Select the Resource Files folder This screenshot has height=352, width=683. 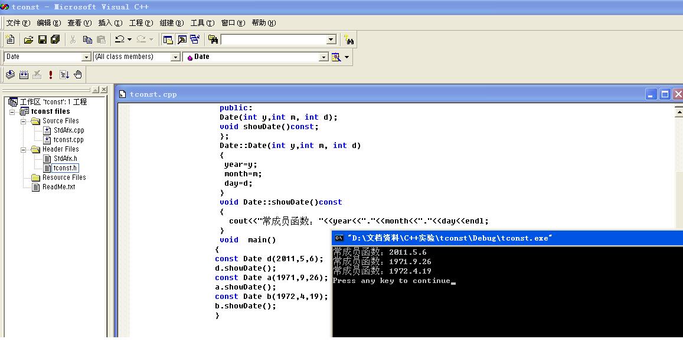64,177
